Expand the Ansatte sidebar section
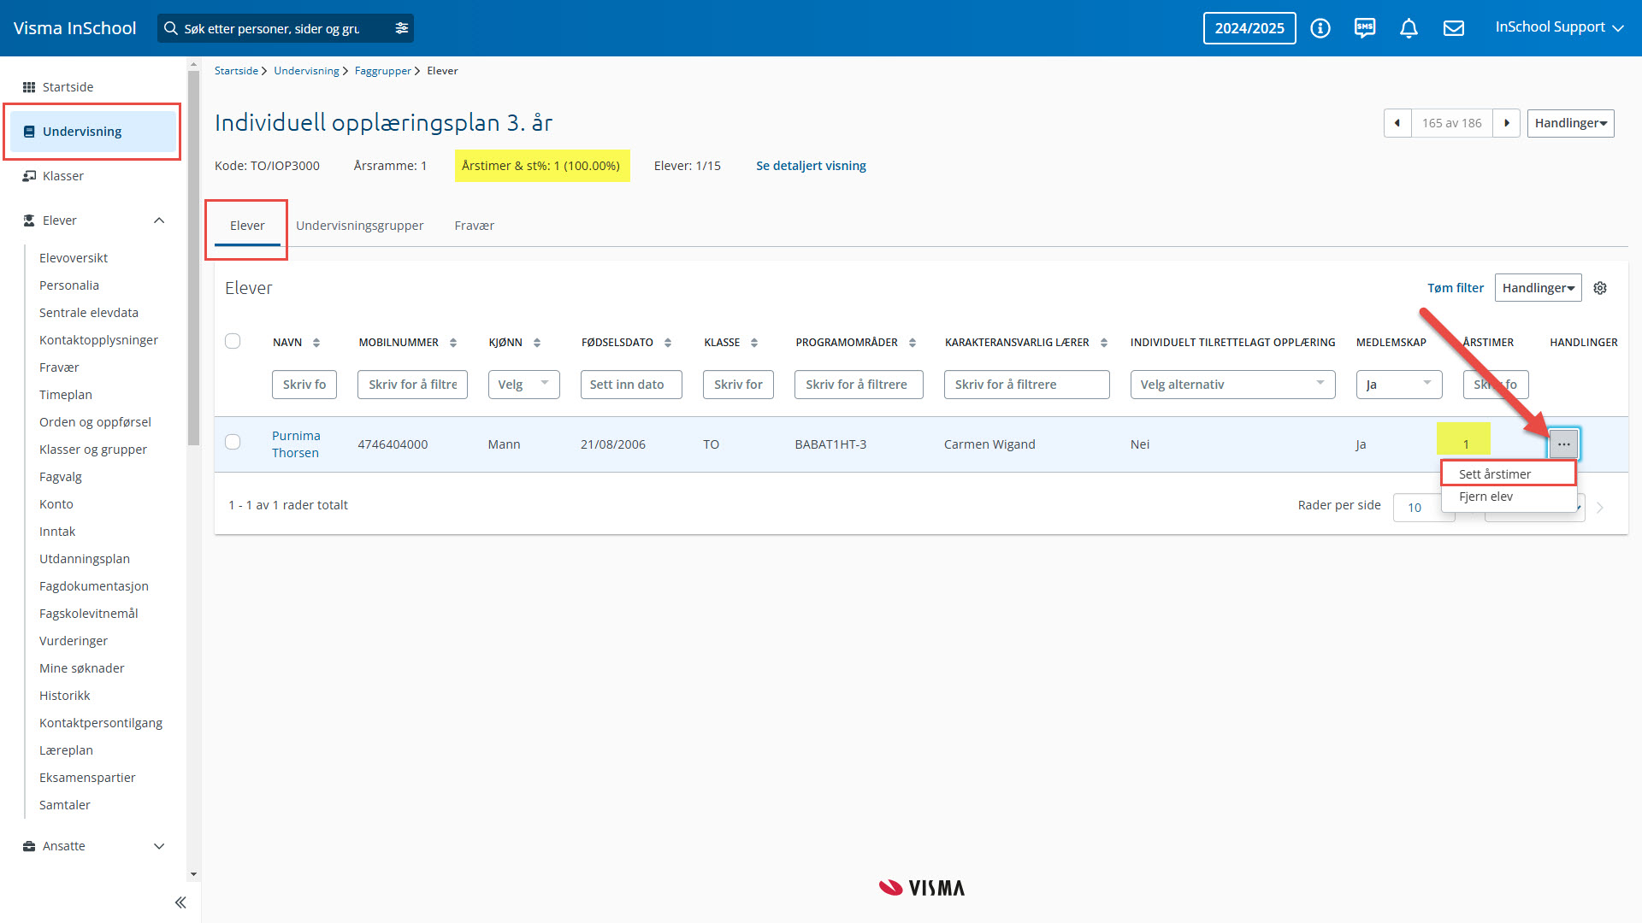This screenshot has height=923, width=1642. 159,846
